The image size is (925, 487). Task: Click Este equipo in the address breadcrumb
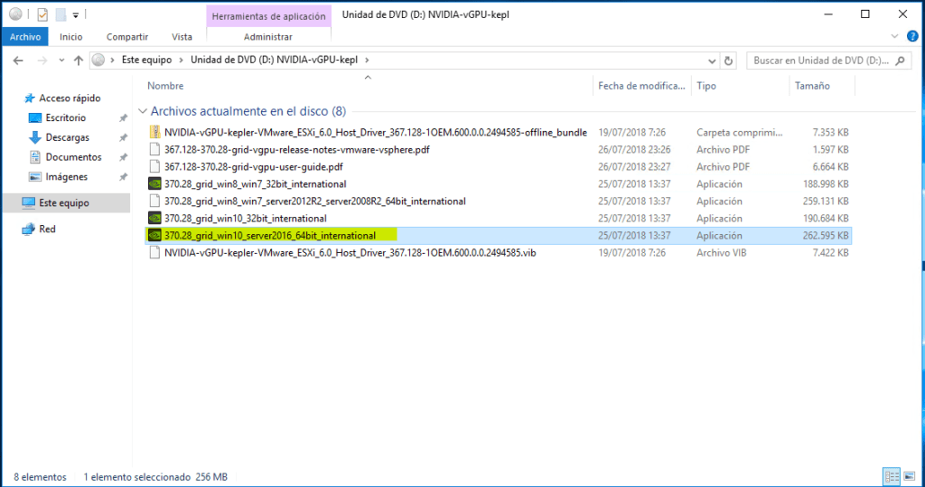tap(146, 60)
